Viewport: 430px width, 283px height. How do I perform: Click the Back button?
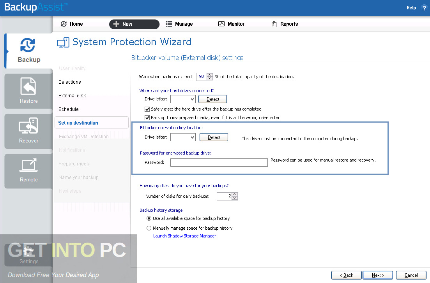point(347,275)
